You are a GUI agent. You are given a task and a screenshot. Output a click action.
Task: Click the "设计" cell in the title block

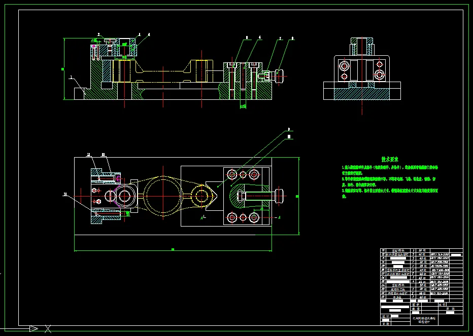click(x=385, y=316)
